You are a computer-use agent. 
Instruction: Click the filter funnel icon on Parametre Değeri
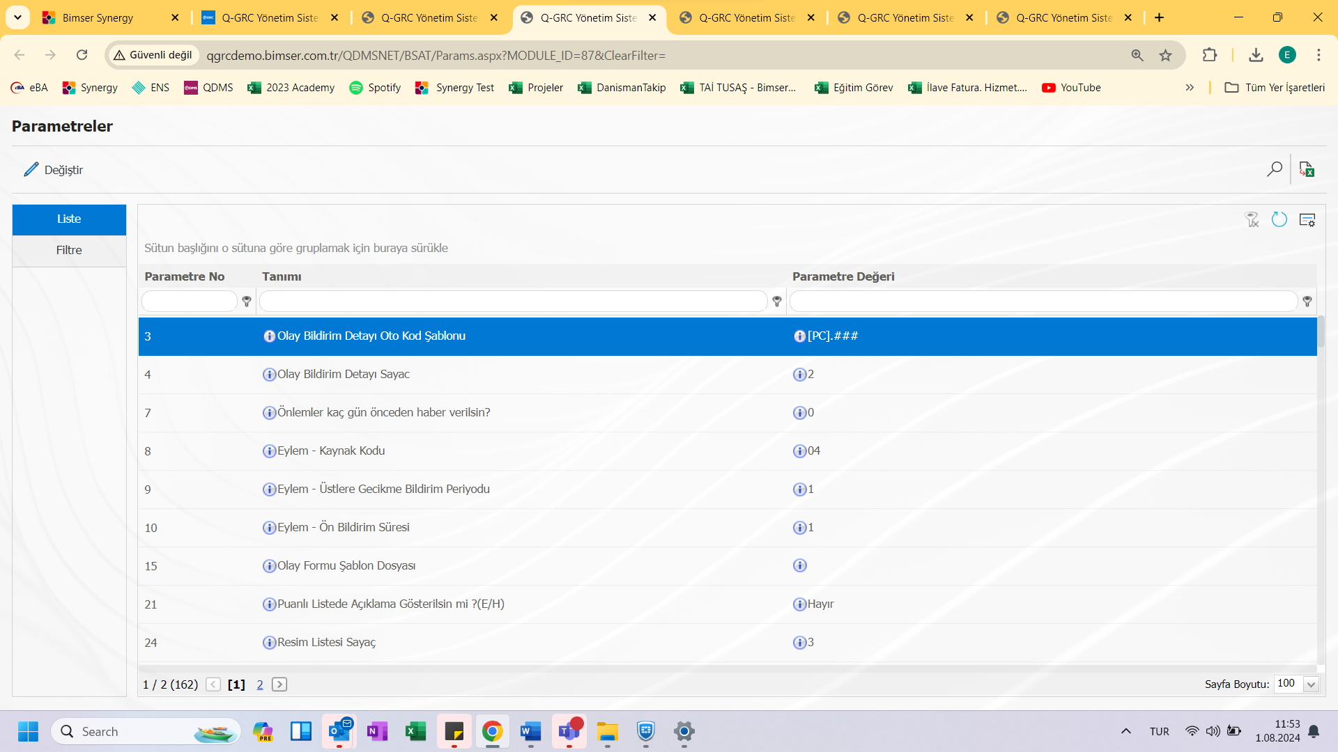(x=1306, y=301)
